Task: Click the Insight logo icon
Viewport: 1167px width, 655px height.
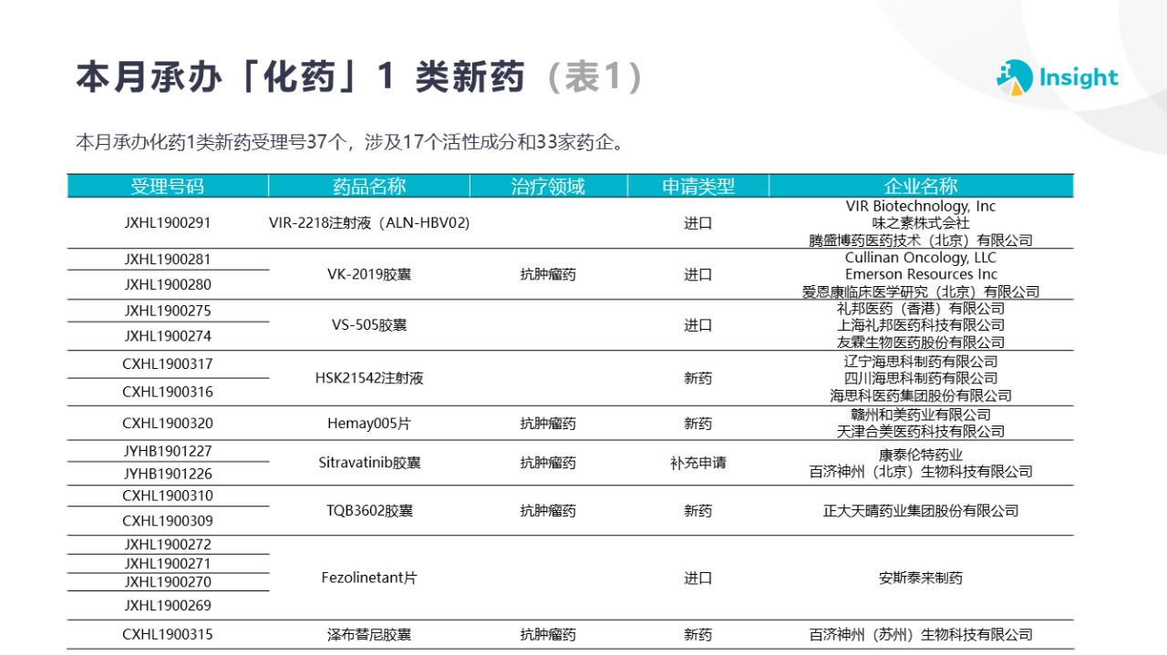Action: 1014,77
